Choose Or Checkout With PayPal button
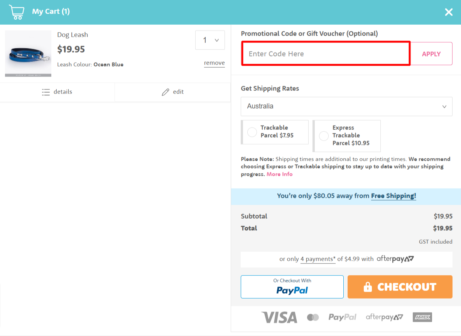The width and height of the screenshot is (461, 336). (292, 287)
